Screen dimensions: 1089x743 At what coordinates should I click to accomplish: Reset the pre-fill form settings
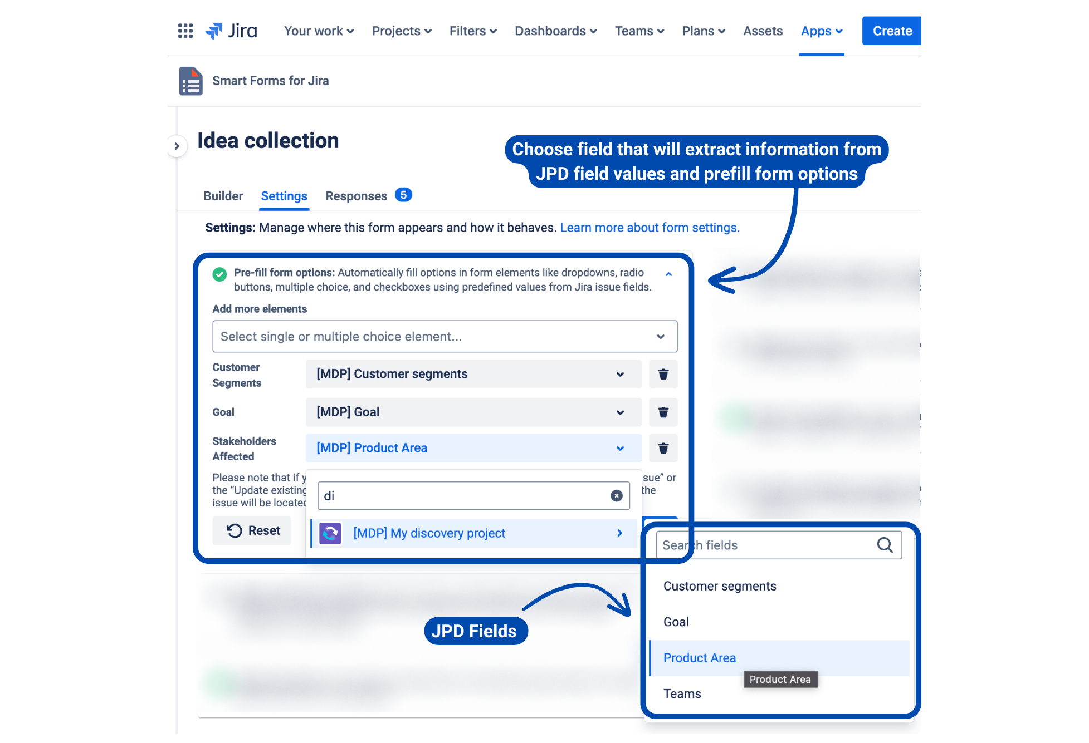252,530
